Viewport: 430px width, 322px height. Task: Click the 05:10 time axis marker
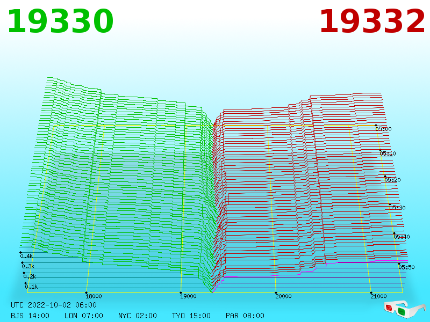[x=388, y=153]
